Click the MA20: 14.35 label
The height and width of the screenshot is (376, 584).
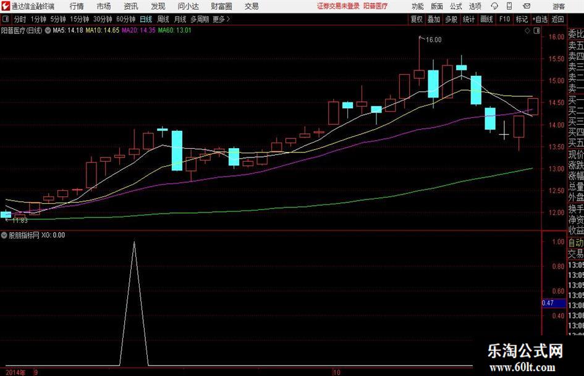pos(138,30)
